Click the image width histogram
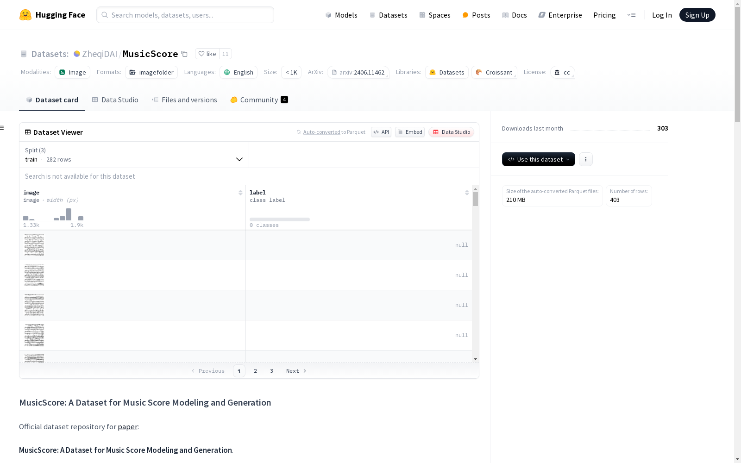 click(x=53, y=214)
